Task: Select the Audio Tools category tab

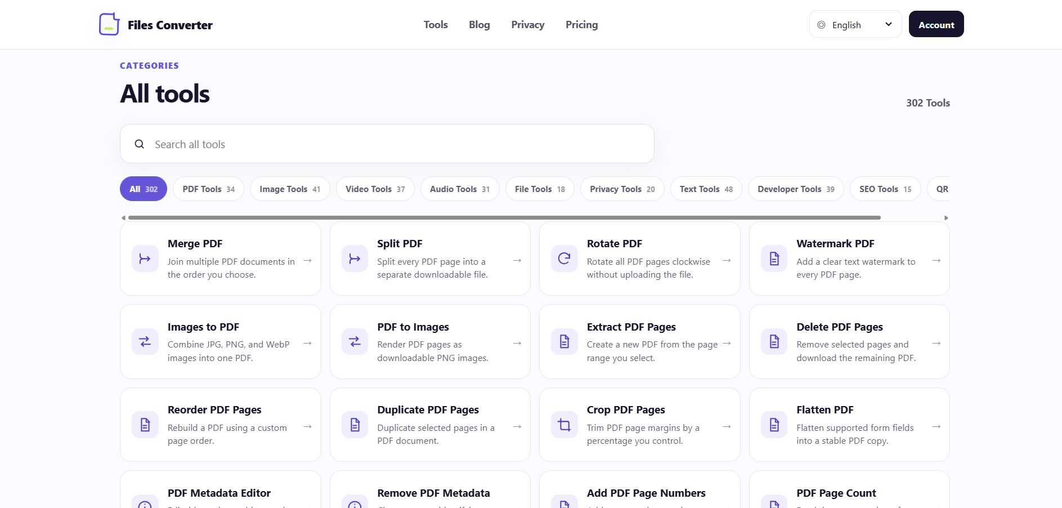Action: (460, 189)
